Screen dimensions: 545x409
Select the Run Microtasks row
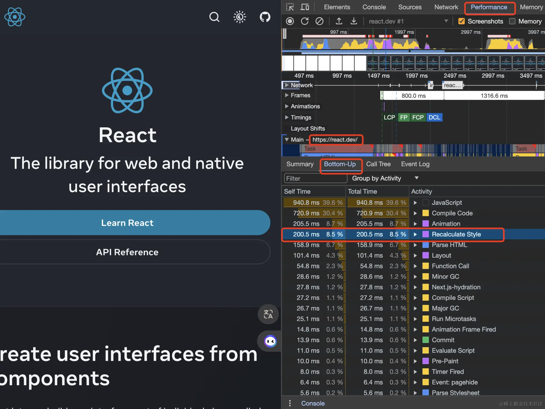[x=413, y=319]
